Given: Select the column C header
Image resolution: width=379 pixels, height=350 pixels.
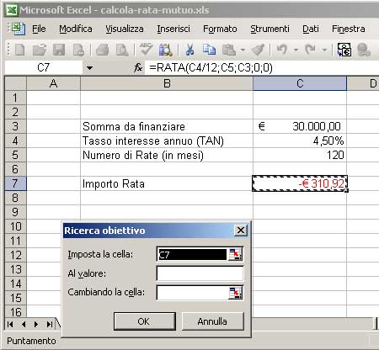Looking at the screenshot, I should point(300,83).
